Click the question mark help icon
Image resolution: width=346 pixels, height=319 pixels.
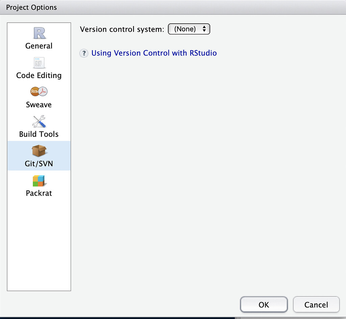click(84, 53)
